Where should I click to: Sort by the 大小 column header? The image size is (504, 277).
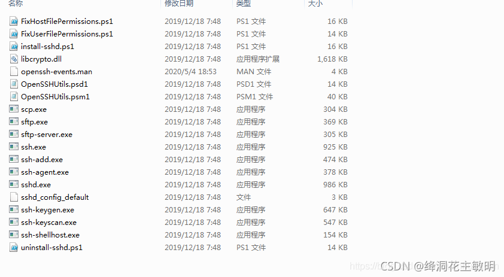[x=315, y=4]
